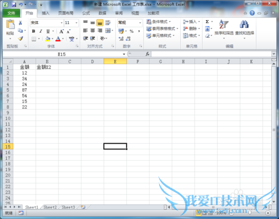
Task: Align text left
Action: click(85, 30)
